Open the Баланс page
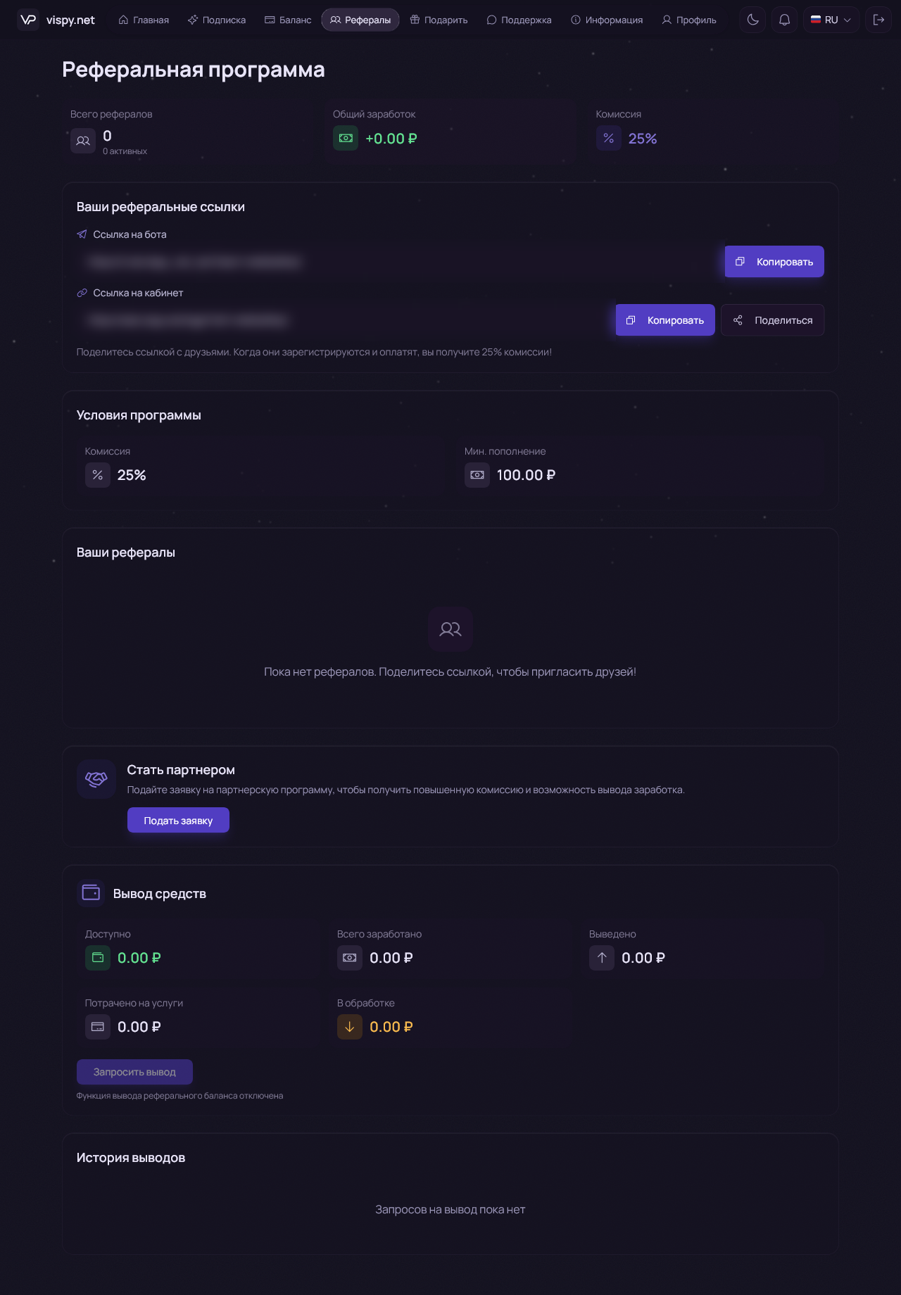 point(288,20)
